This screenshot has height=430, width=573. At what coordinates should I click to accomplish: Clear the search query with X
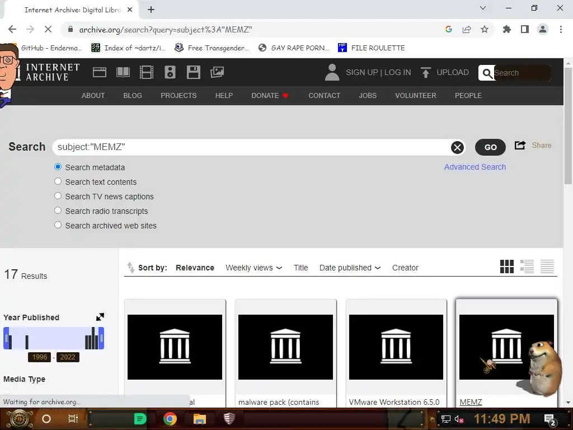pos(457,147)
